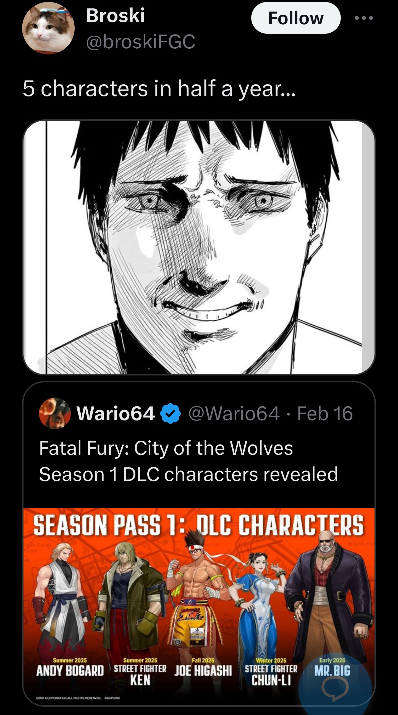Screen dimensions: 398x715
Task: Open the three-dot more options menu
Action: (x=364, y=18)
